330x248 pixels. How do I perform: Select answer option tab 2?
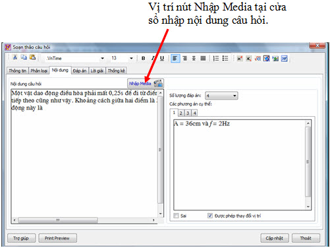(181, 113)
